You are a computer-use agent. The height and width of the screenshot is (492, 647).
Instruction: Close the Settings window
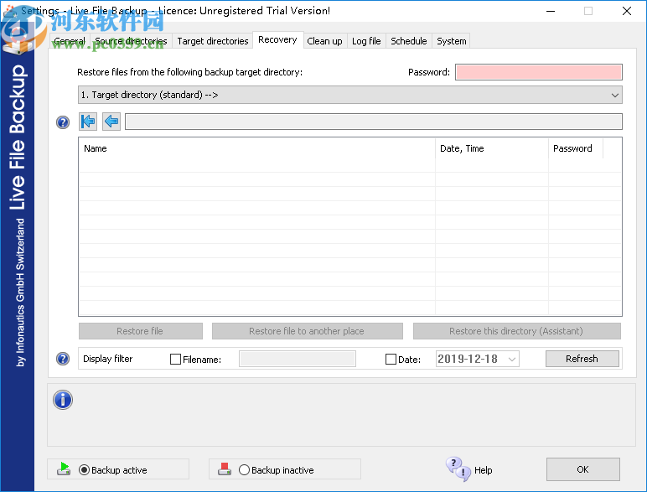627,11
